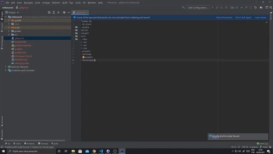Click Import link in Gradle notification
The height and width of the screenshot is (154, 273).
click(215, 138)
